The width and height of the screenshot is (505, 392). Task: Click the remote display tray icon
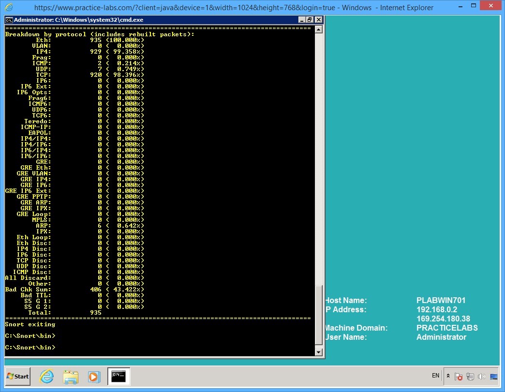tap(493, 377)
